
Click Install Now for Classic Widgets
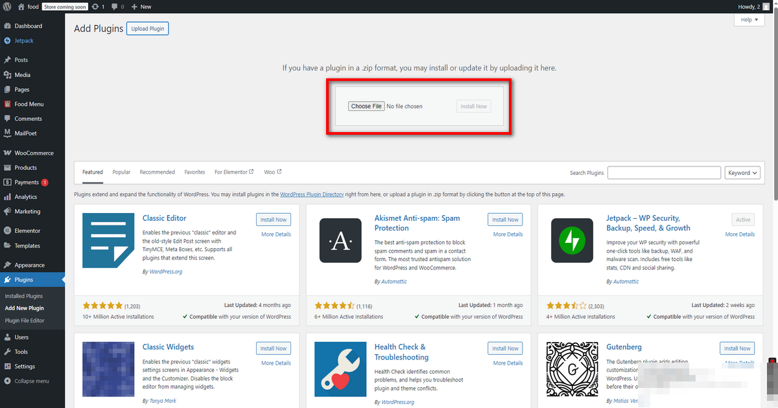tap(274, 348)
